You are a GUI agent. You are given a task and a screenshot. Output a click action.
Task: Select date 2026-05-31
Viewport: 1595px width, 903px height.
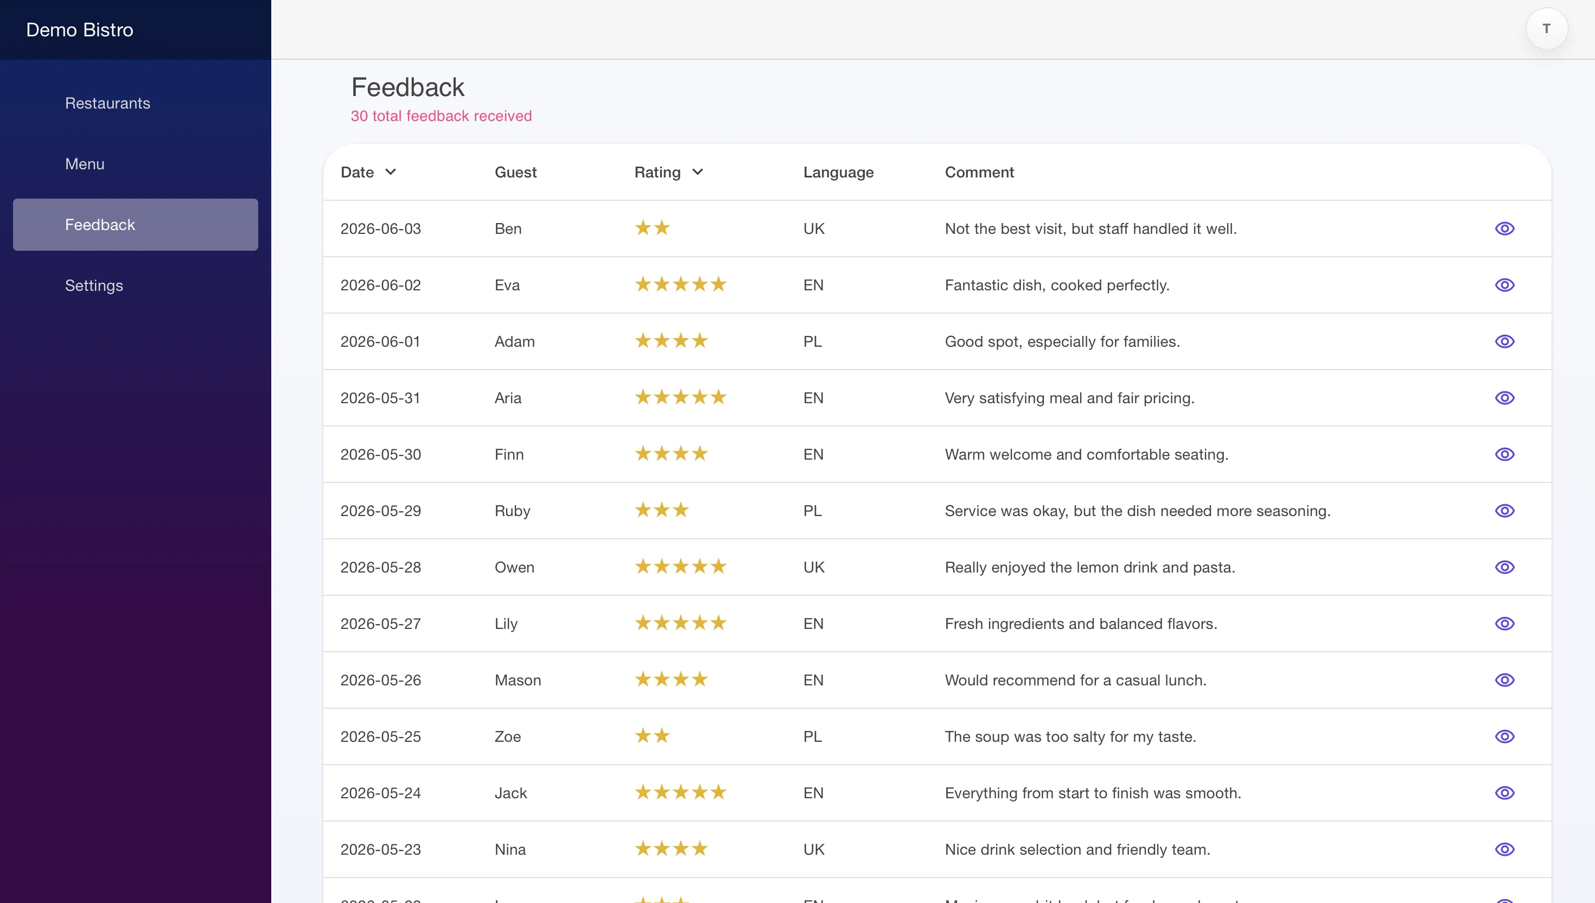click(380, 398)
